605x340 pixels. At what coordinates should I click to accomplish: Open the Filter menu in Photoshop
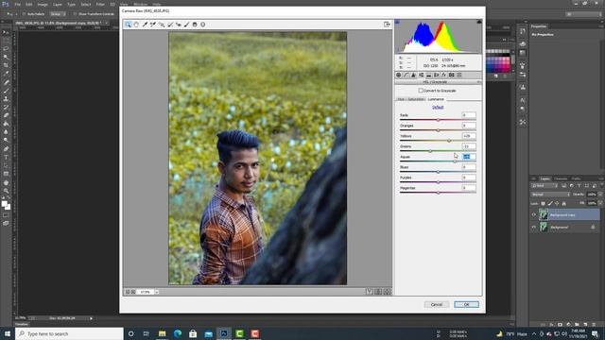point(100,4)
